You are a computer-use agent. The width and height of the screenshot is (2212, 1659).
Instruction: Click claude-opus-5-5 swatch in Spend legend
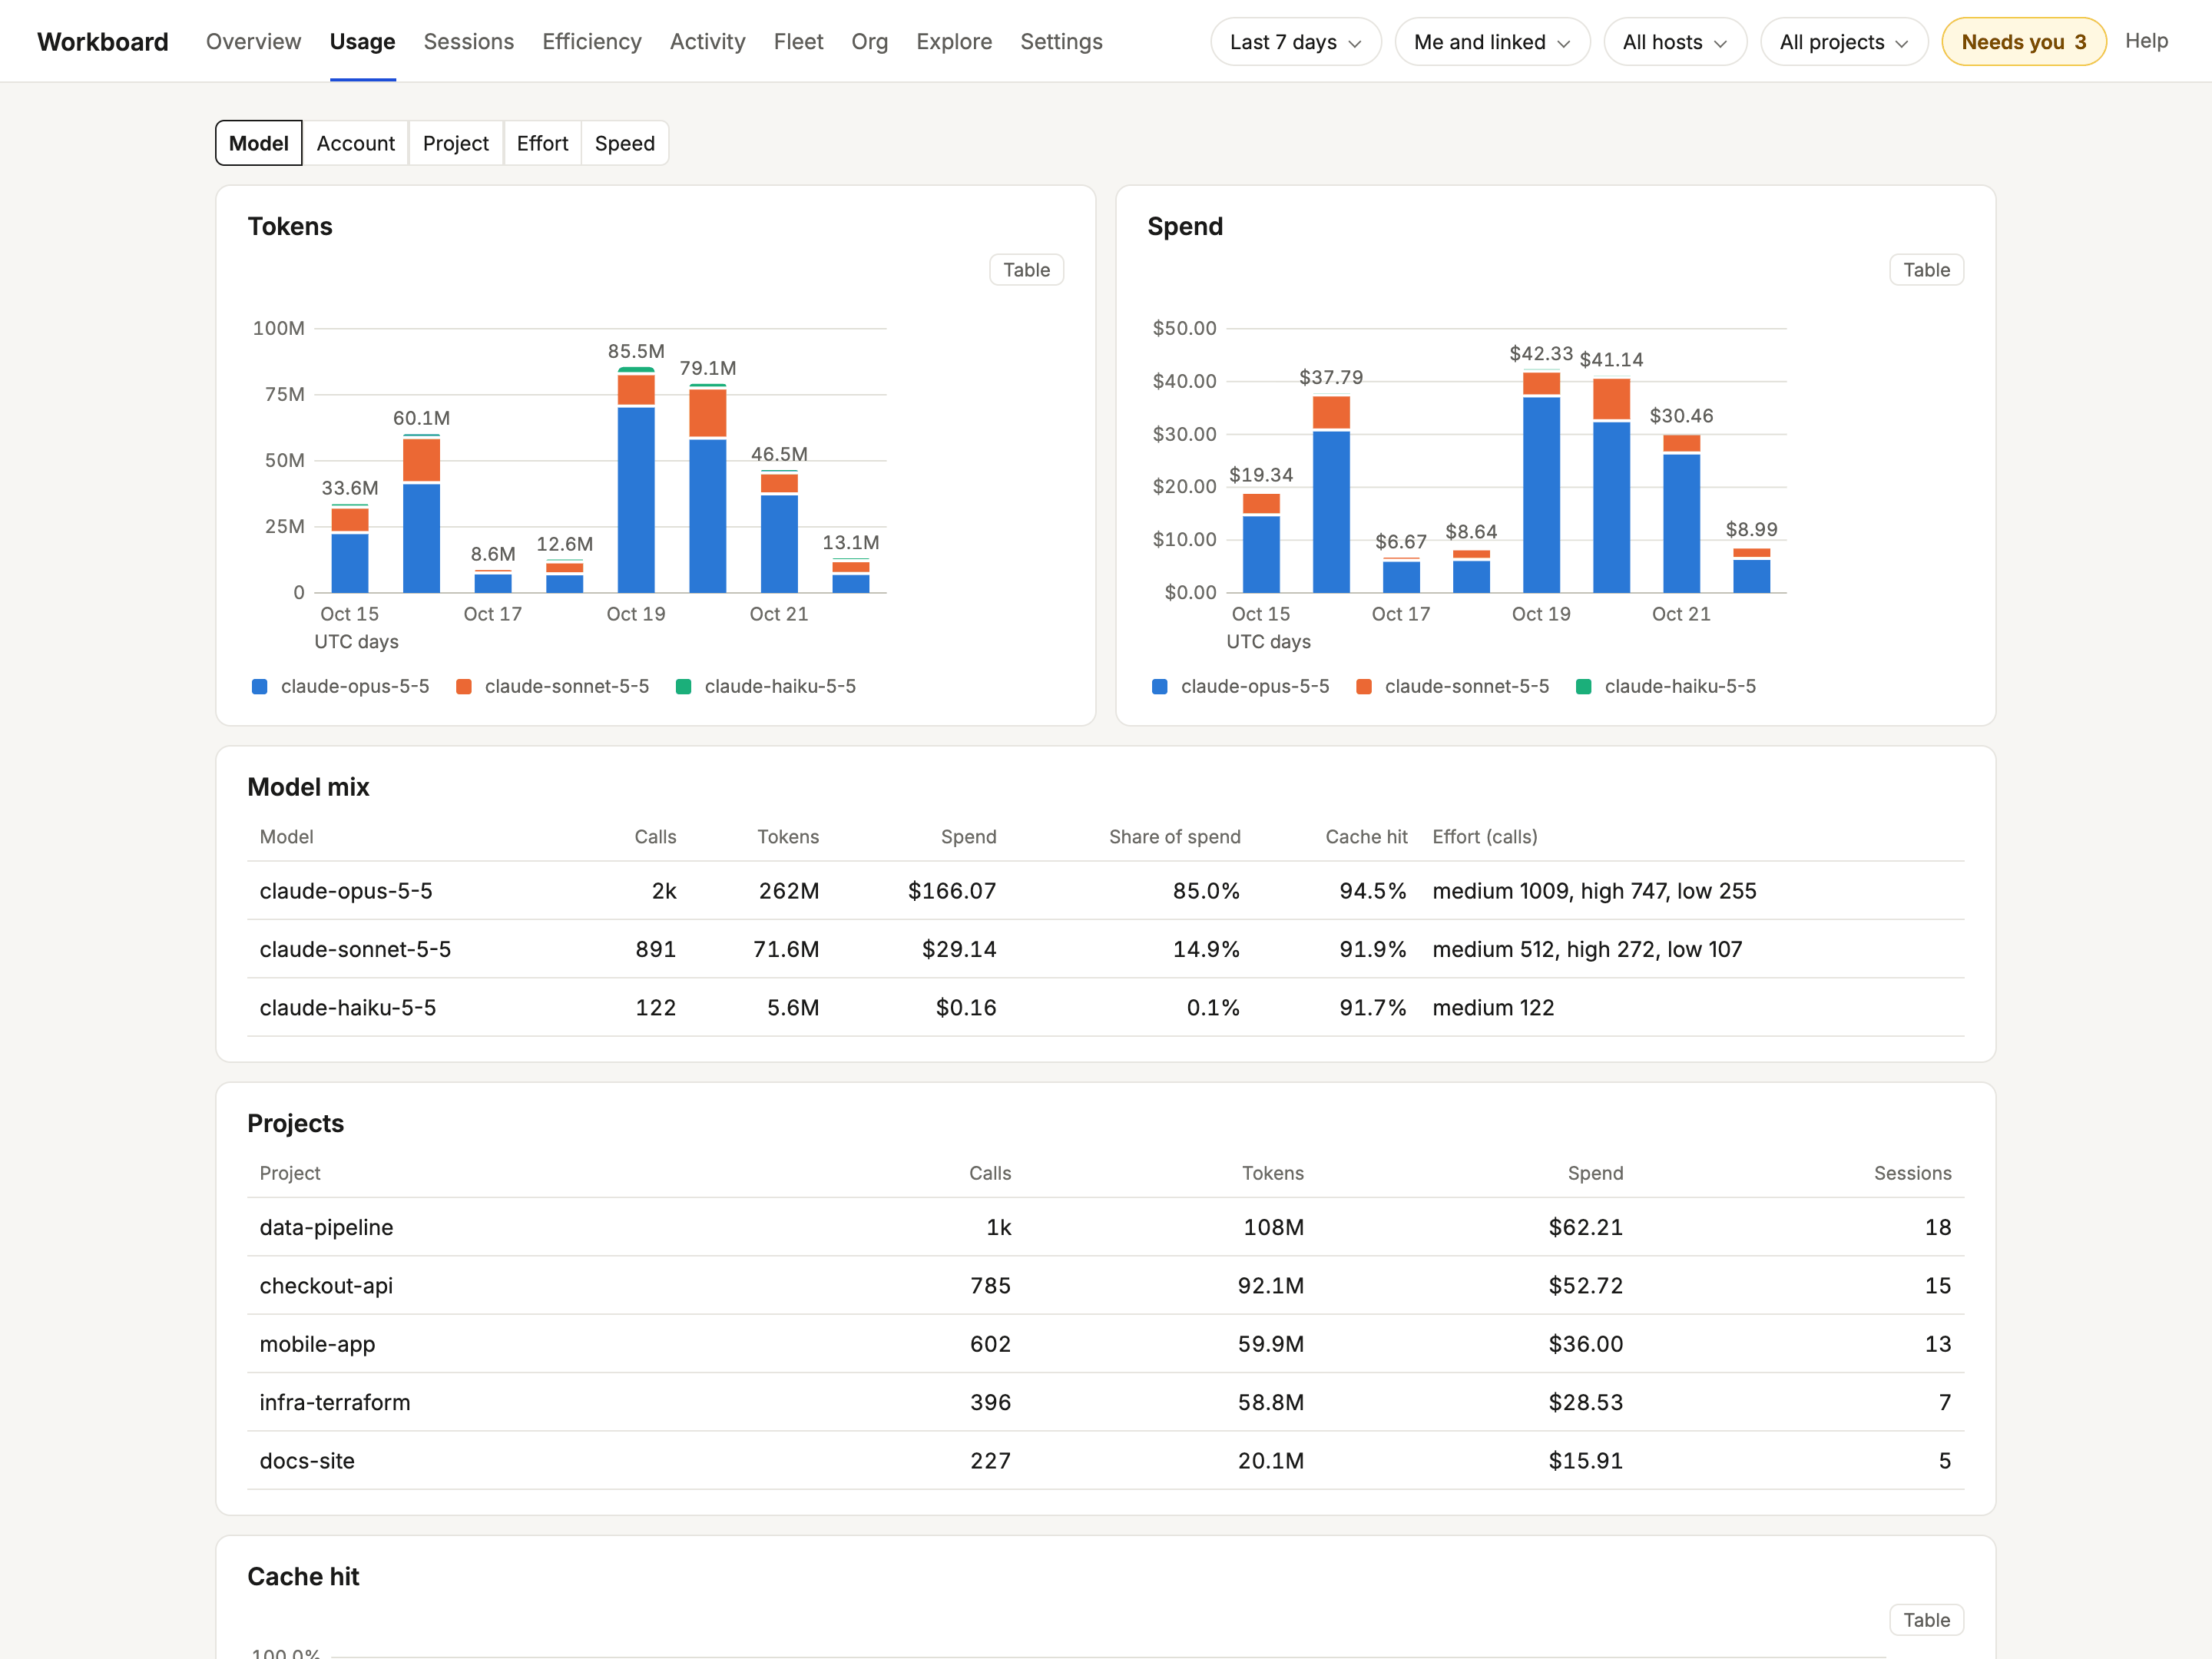[x=1160, y=686]
